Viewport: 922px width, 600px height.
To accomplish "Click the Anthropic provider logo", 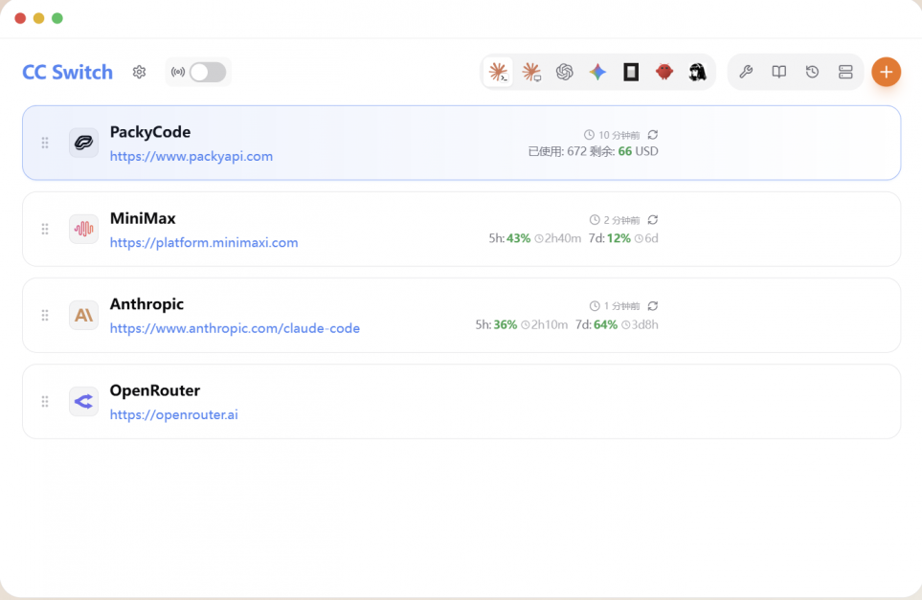I will pyautogui.click(x=83, y=316).
